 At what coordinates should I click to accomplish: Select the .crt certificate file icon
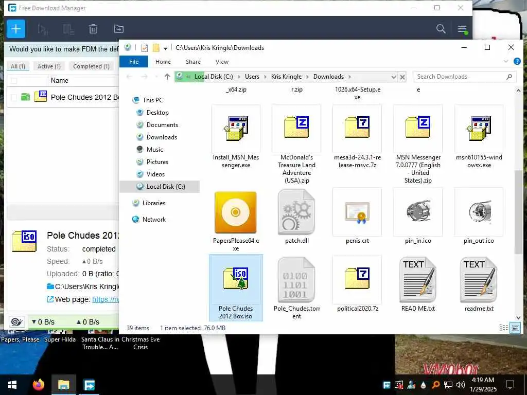pyautogui.click(x=357, y=212)
